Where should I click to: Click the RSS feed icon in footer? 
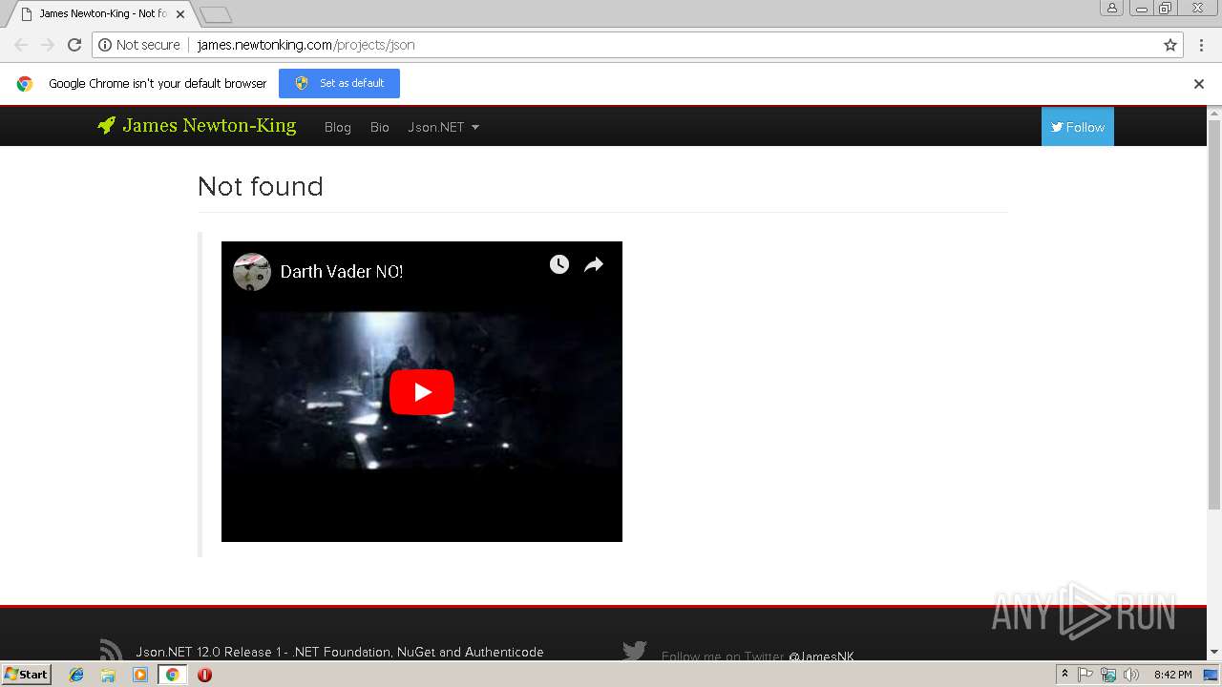(111, 651)
